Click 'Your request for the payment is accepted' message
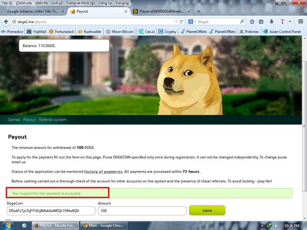The image size is (307, 230). [x=46, y=193]
